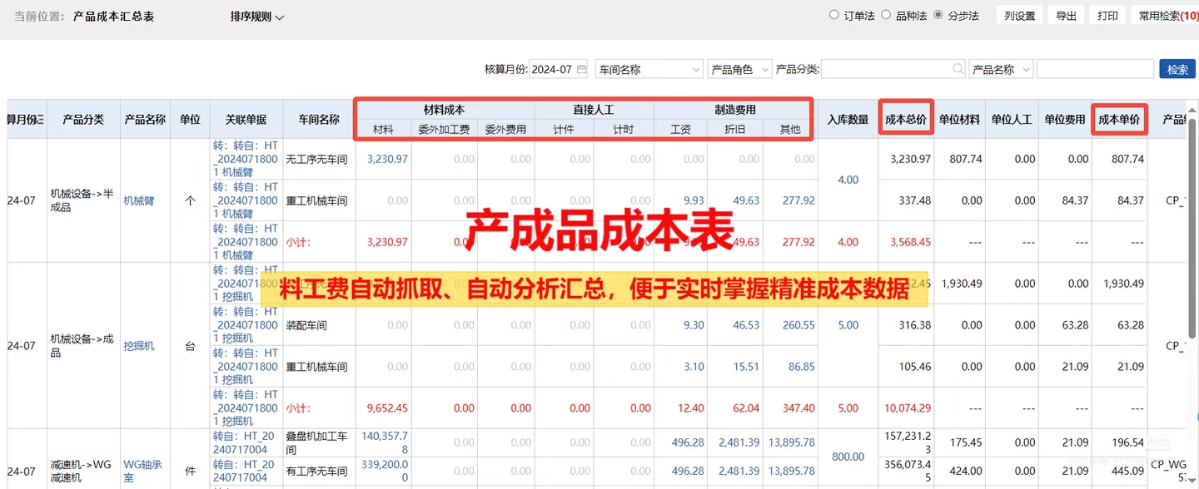Click the 委外加工费 sub-column header

444,129
